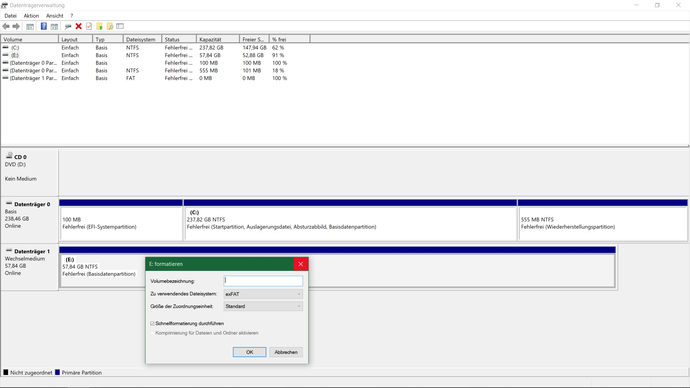
Task: Uncheck Schnellformatierung durchführen checkbox
Action: click(152, 323)
